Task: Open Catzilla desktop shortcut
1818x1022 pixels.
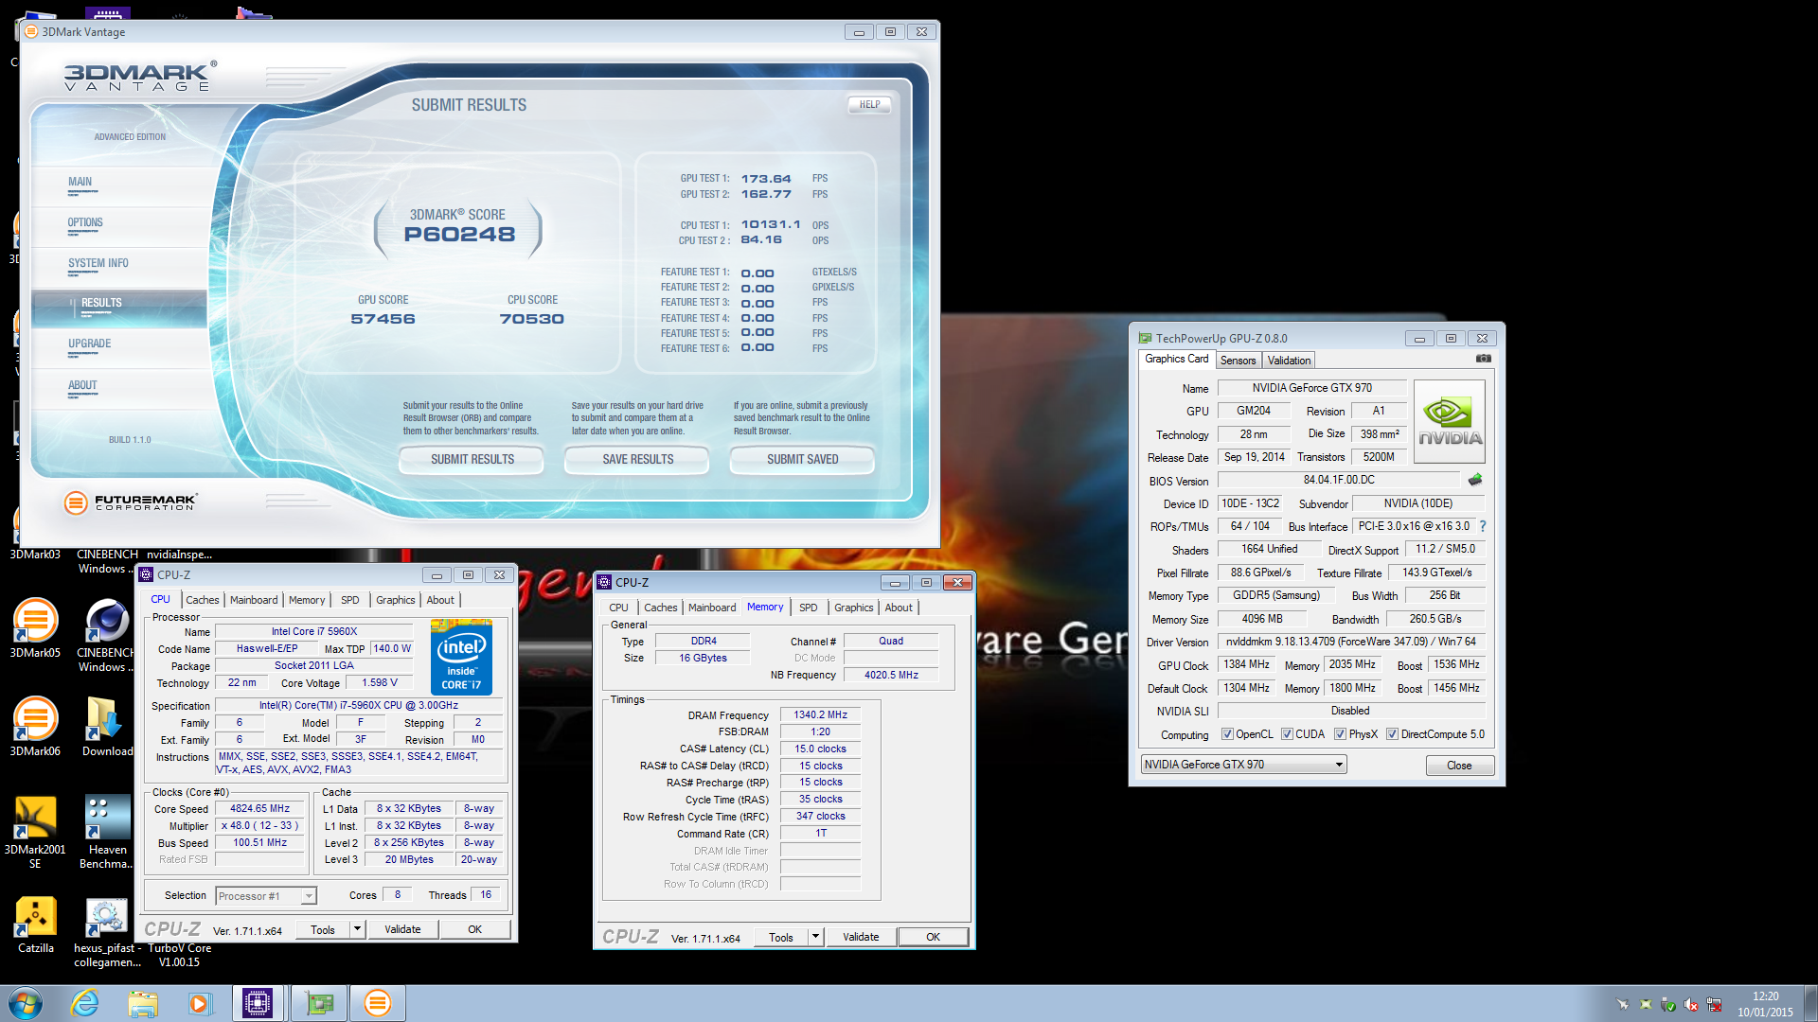Action: [35, 925]
